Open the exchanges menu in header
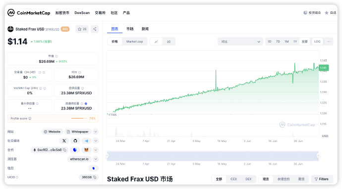342x189 pixels. pos(100,13)
